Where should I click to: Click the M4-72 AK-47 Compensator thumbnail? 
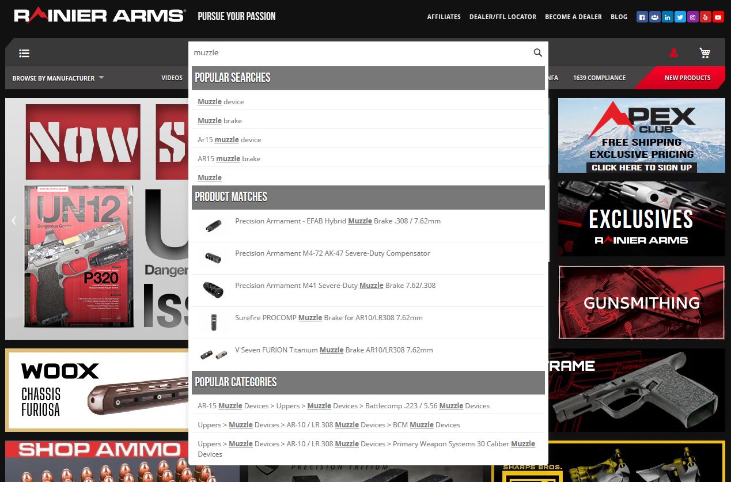pos(213,258)
